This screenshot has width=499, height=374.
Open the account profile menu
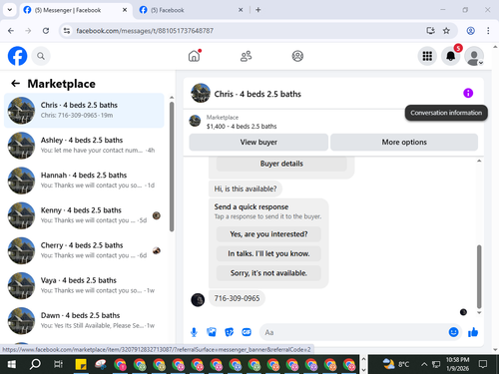point(474,56)
